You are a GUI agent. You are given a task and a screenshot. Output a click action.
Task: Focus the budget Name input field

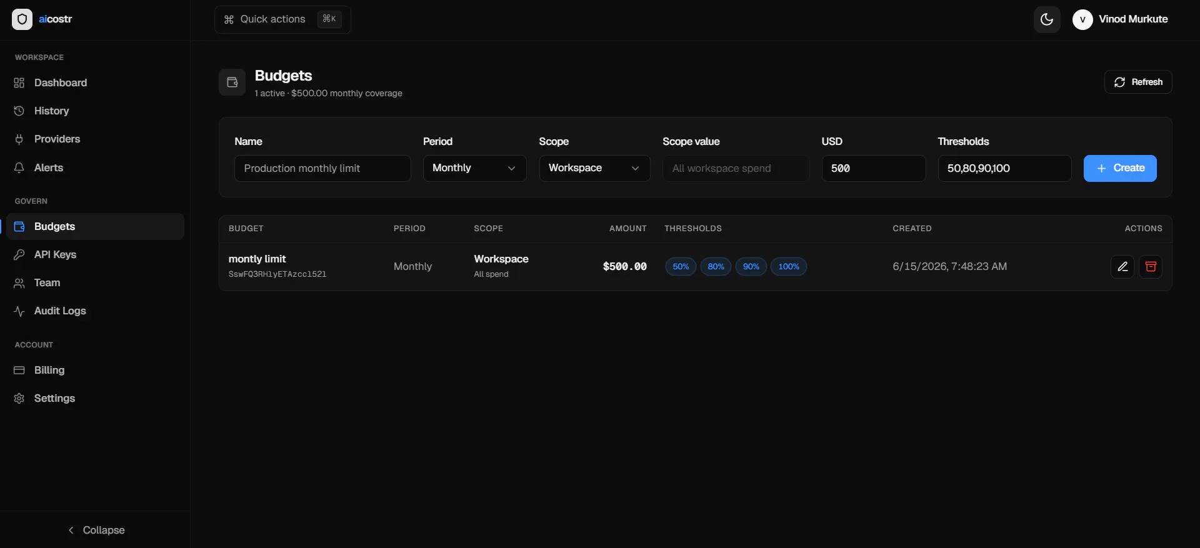pos(322,168)
